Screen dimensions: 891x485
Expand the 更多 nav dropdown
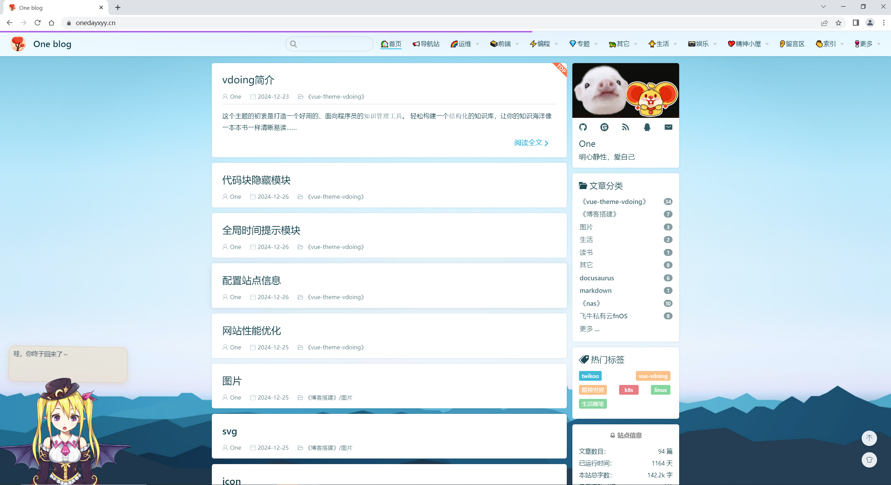(x=867, y=44)
